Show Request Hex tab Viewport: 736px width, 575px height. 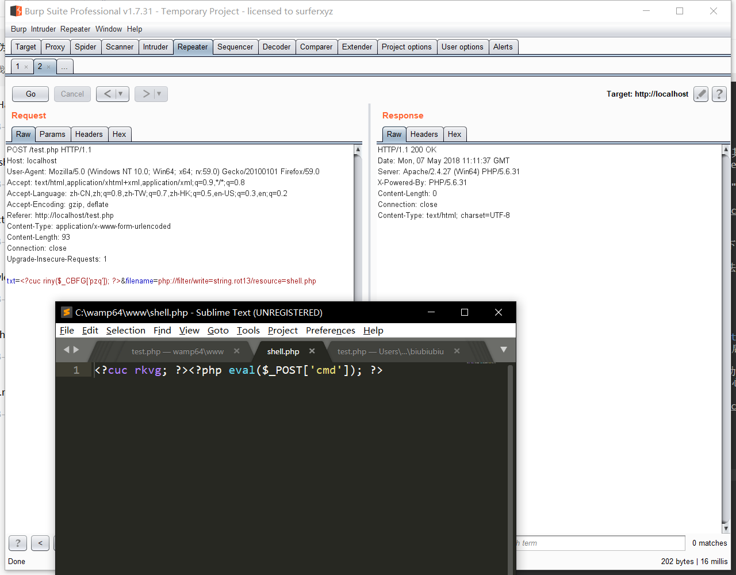tap(120, 134)
